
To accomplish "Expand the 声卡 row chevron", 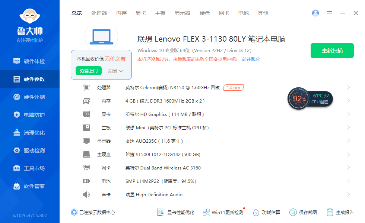I will pos(349,194).
